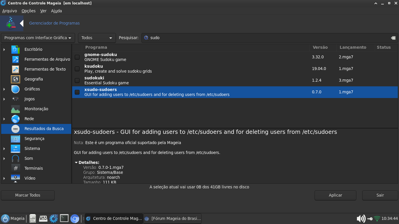The height and width of the screenshot is (224, 399).
Task: Click the show desktop taskbar icon
Action: pos(43,219)
